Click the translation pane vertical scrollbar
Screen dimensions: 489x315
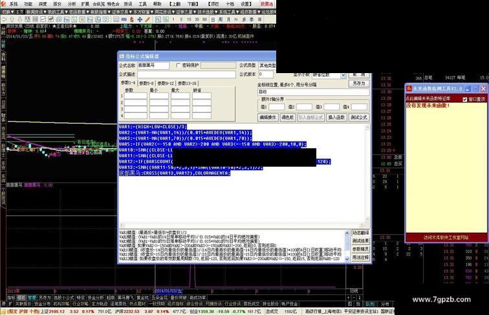pyautogui.click(x=347, y=246)
